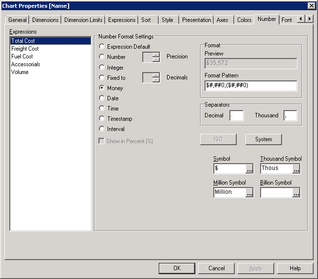Image resolution: width=318 pixels, height=279 pixels.
Task: Go to the Colors tab
Action: point(244,20)
